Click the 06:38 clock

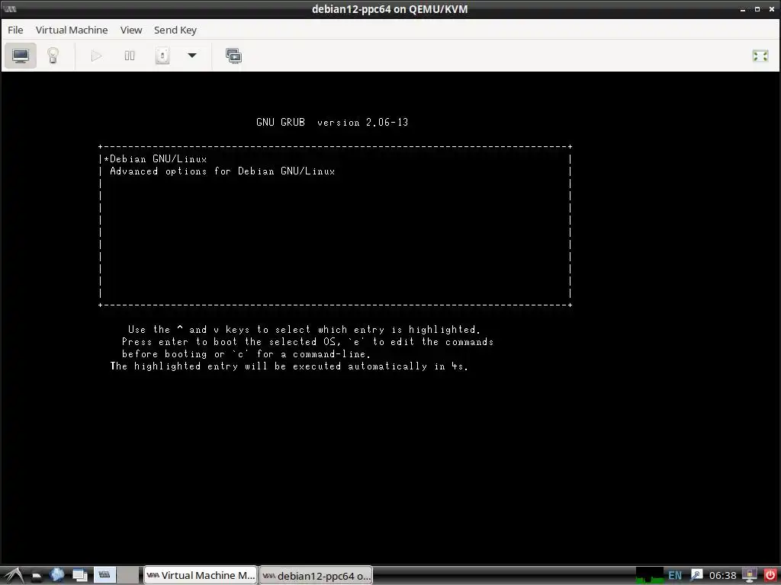(x=723, y=576)
